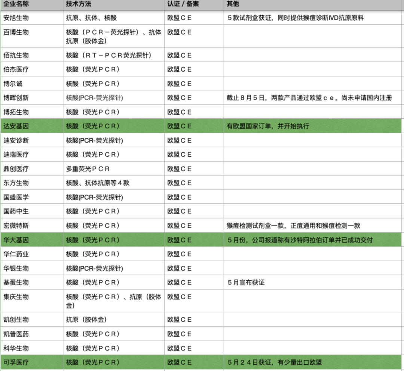The width and height of the screenshot is (404, 371).
Task: Click the technology cell in 博晖创新 row
Action: point(114,98)
